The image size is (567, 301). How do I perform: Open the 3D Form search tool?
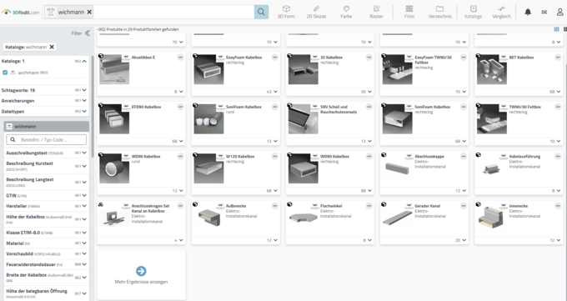coord(286,12)
